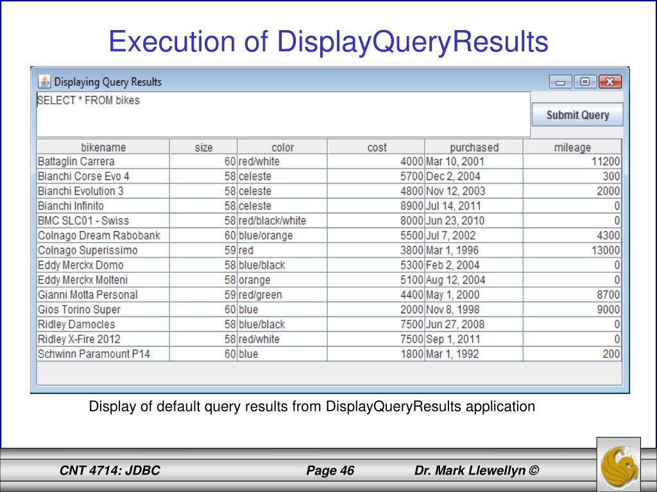Image resolution: width=657 pixels, height=492 pixels.
Task: Click the Mar 10, 2001 purchased cell
Action: pos(474,161)
